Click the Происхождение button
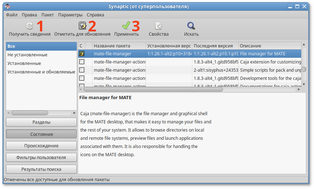 (41, 146)
